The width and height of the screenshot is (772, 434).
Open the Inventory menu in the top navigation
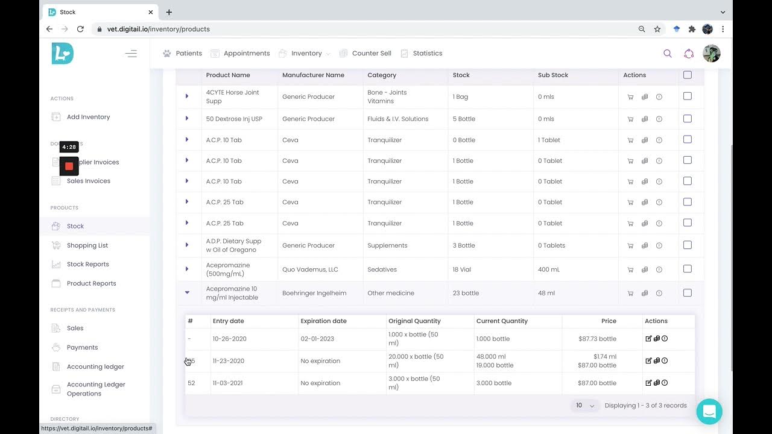pos(306,54)
